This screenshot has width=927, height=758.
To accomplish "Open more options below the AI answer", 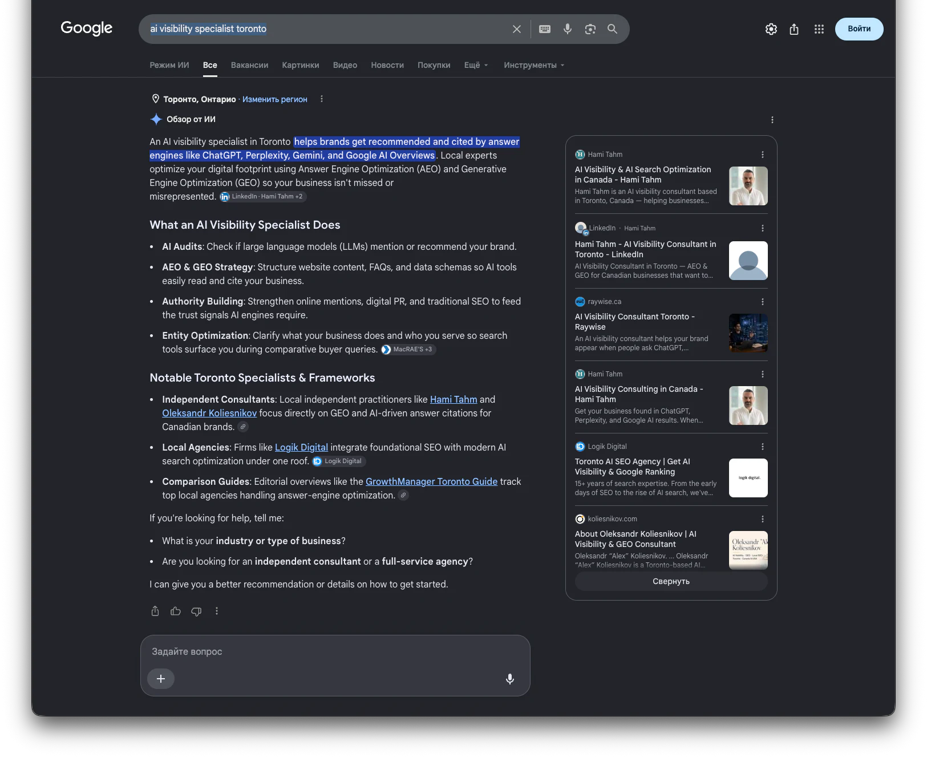I will pyautogui.click(x=217, y=611).
